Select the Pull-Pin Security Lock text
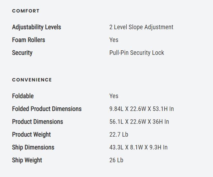 (137, 53)
